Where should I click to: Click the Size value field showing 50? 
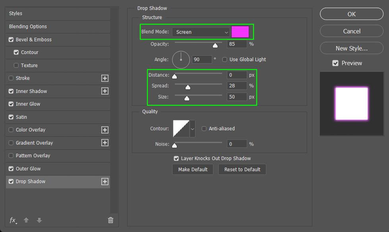[x=237, y=97]
